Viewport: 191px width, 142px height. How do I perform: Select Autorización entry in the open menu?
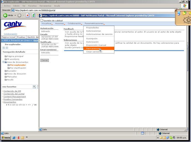[99, 42]
